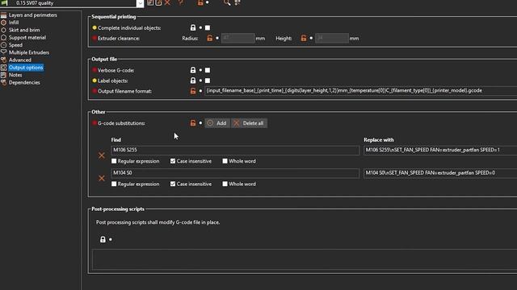Enable Label objects checkbox
The image size is (517, 290).
pyautogui.click(x=208, y=81)
